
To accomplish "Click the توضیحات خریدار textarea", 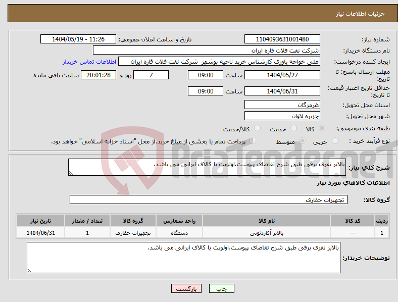I will 183,258.
